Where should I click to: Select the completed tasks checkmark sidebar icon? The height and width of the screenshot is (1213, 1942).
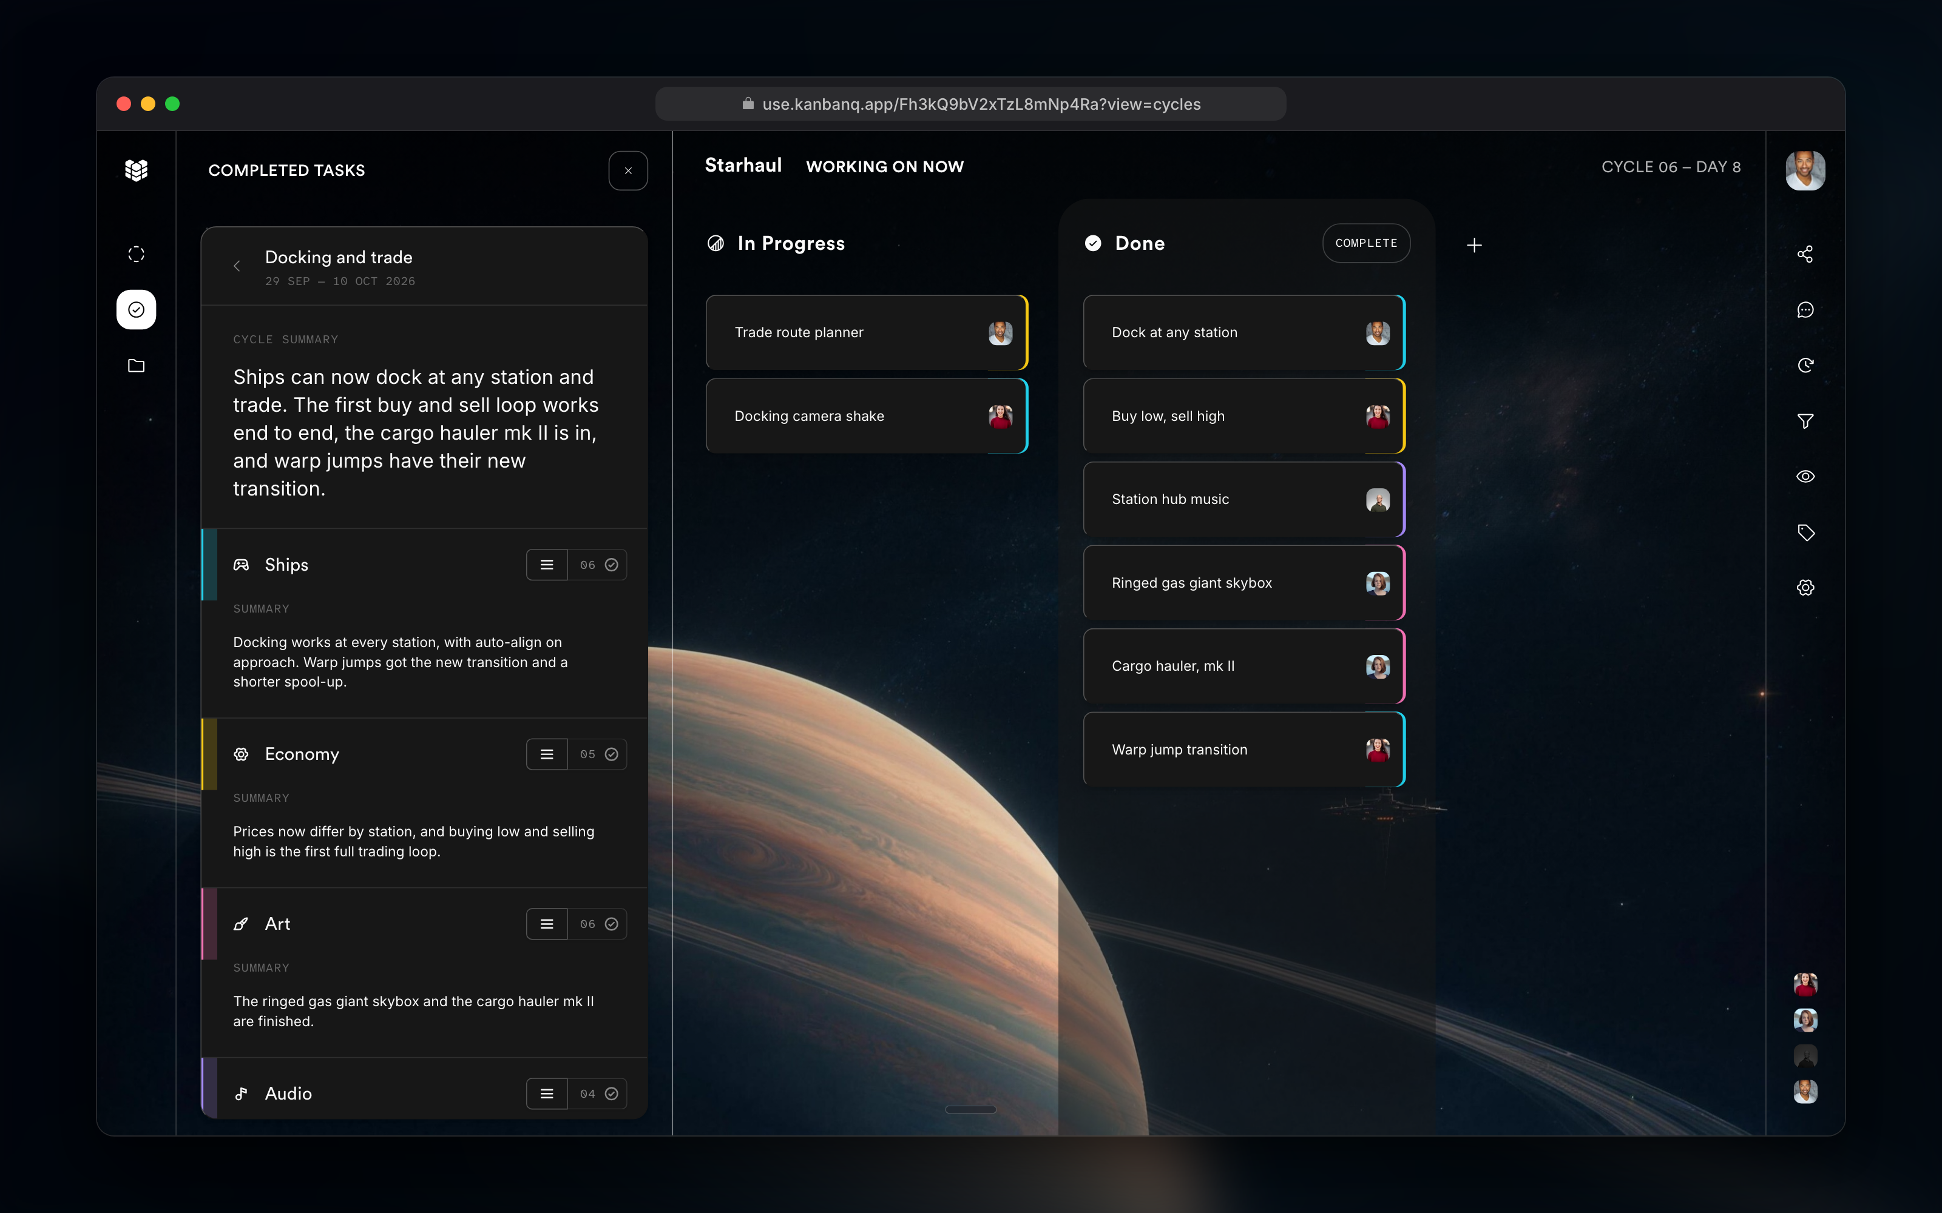pos(137,310)
